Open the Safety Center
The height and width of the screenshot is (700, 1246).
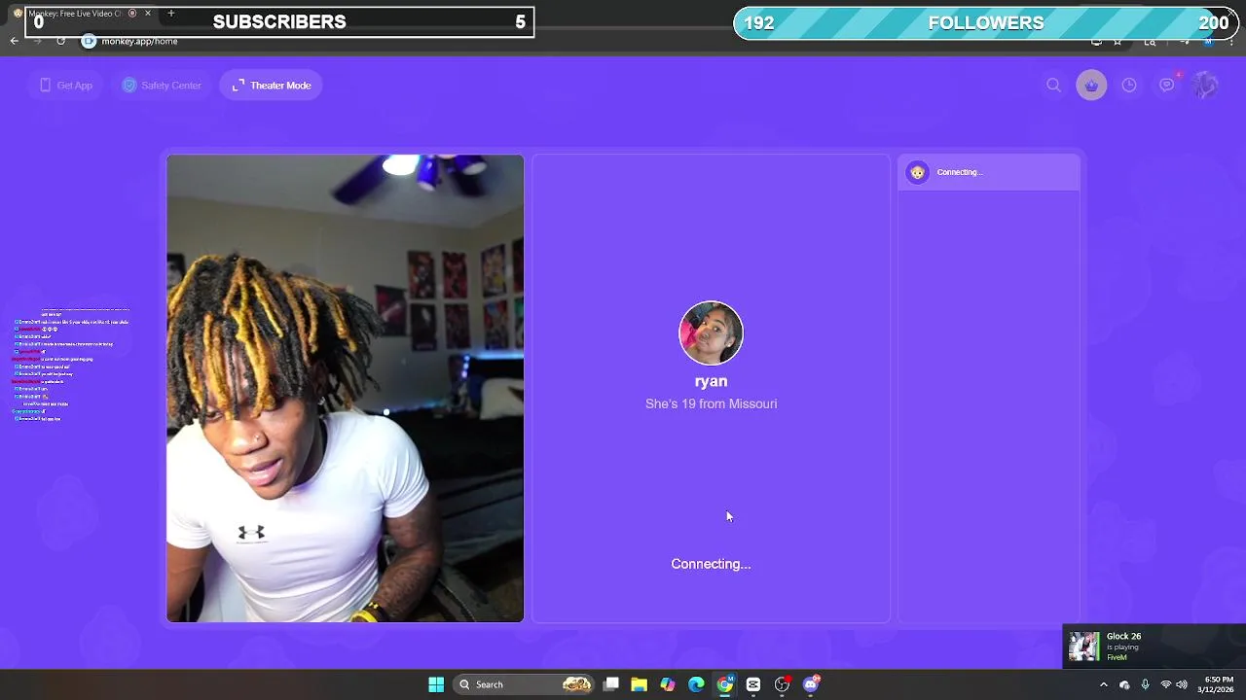pos(162,86)
